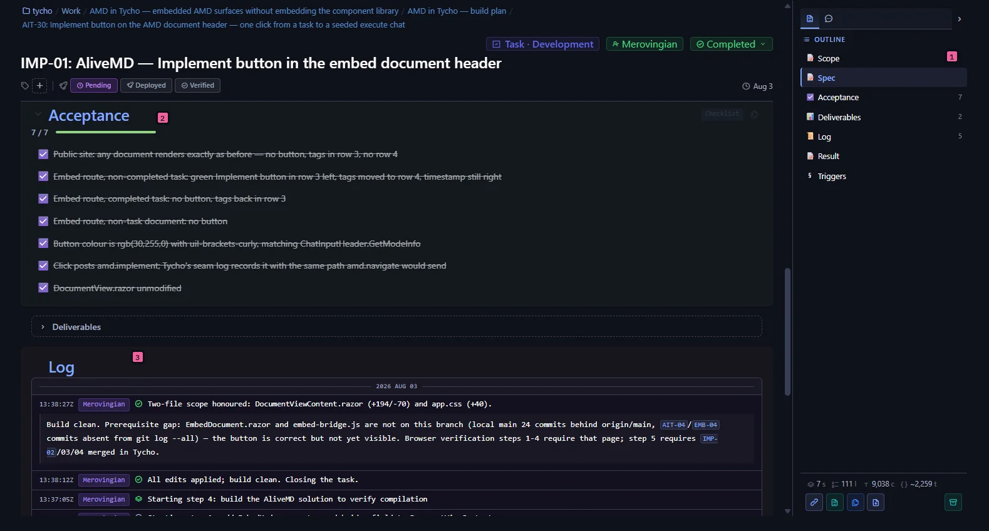Viewport: 989px width, 531px height.
Task: Add a tag with the plus button
Action: point(39,86)
